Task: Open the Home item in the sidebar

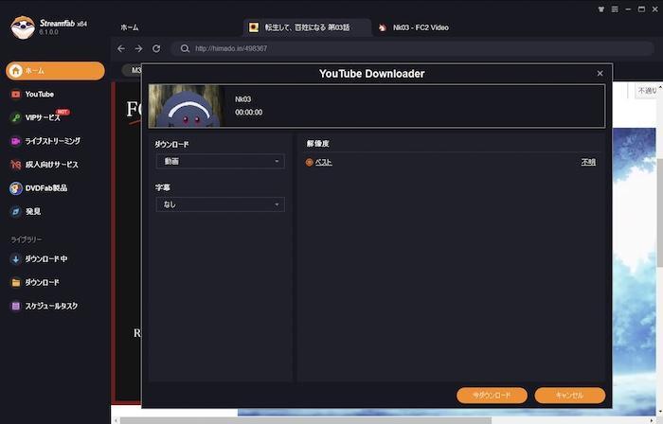Action: point(55,71)
